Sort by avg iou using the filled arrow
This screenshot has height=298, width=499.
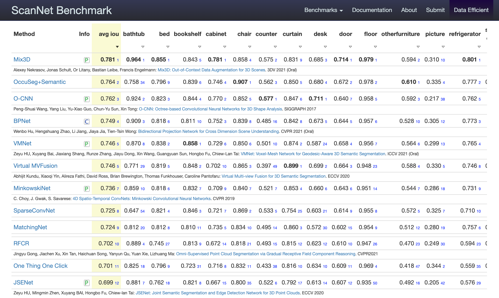[x=117, y=47]
